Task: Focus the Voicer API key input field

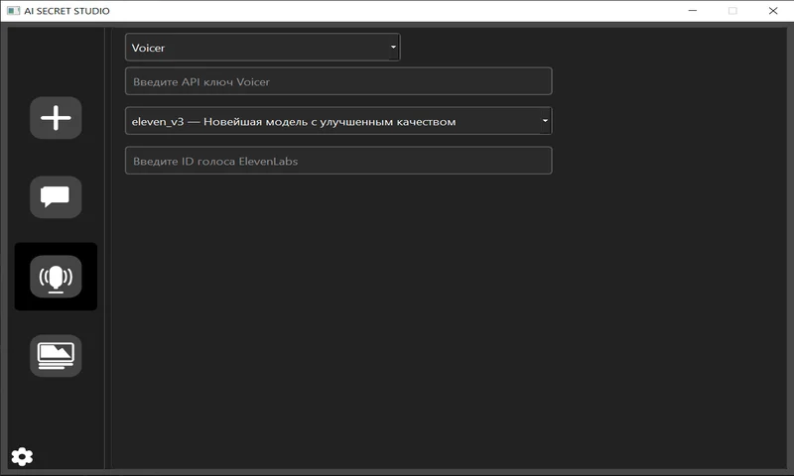Action: [338, 81]
